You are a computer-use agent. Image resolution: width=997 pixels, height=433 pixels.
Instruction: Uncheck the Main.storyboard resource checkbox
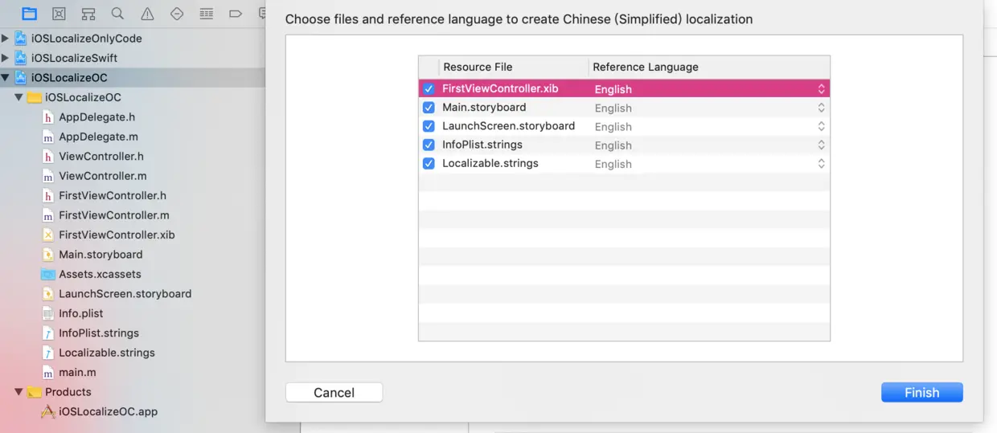click(x=429, y=108)
